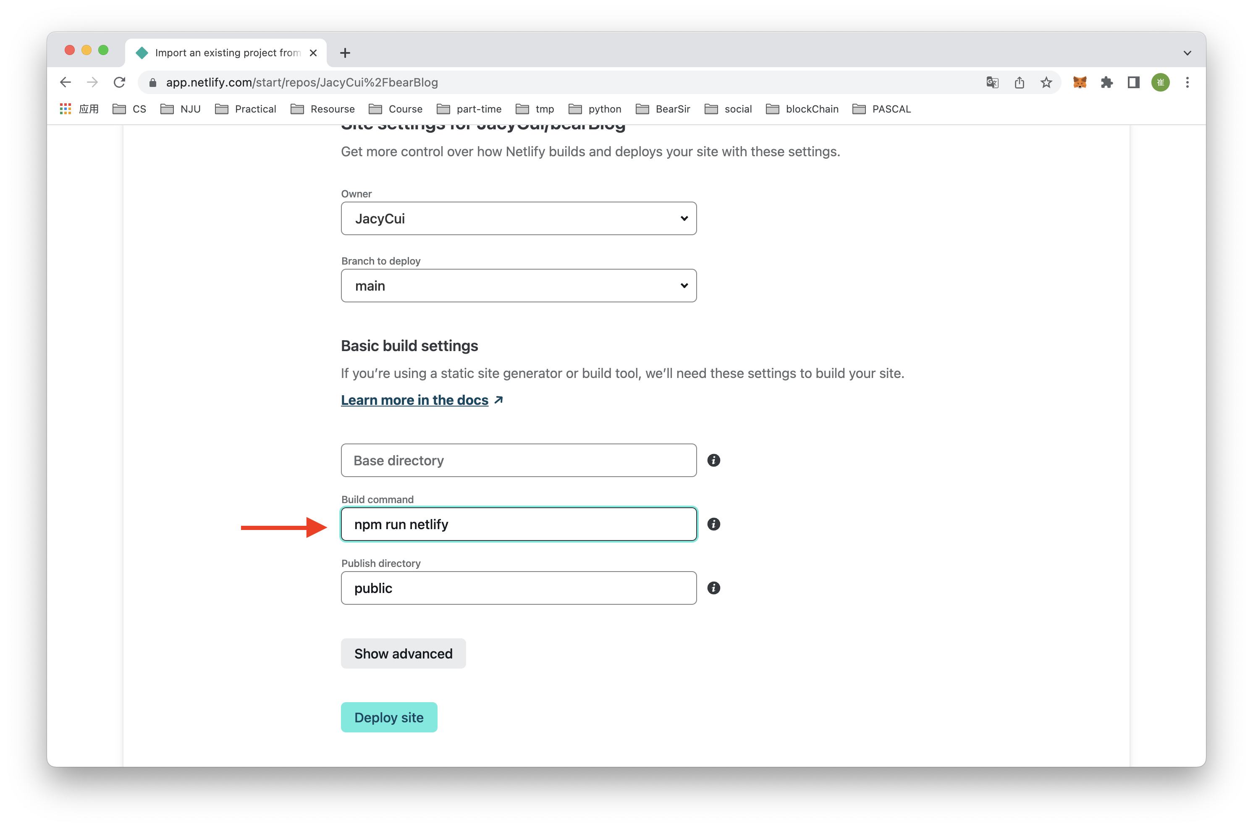Bookmark this page with the star icon
1253x829 pixels.
(1046, 82)
